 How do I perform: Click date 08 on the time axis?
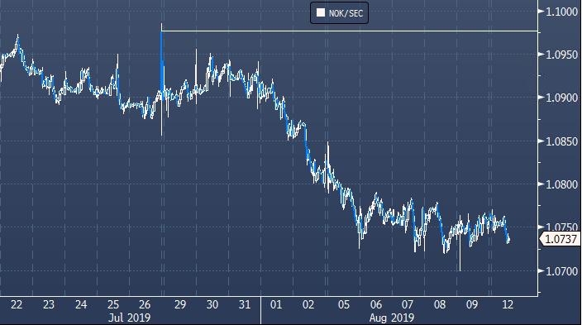click(440, 304)
